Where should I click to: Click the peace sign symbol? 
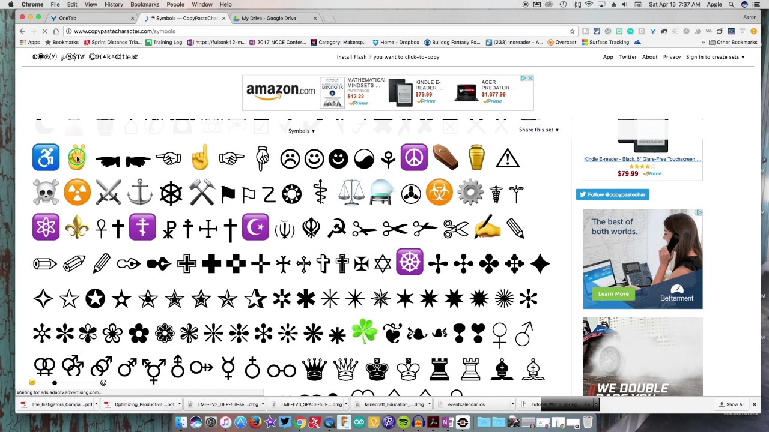point(413,157)
